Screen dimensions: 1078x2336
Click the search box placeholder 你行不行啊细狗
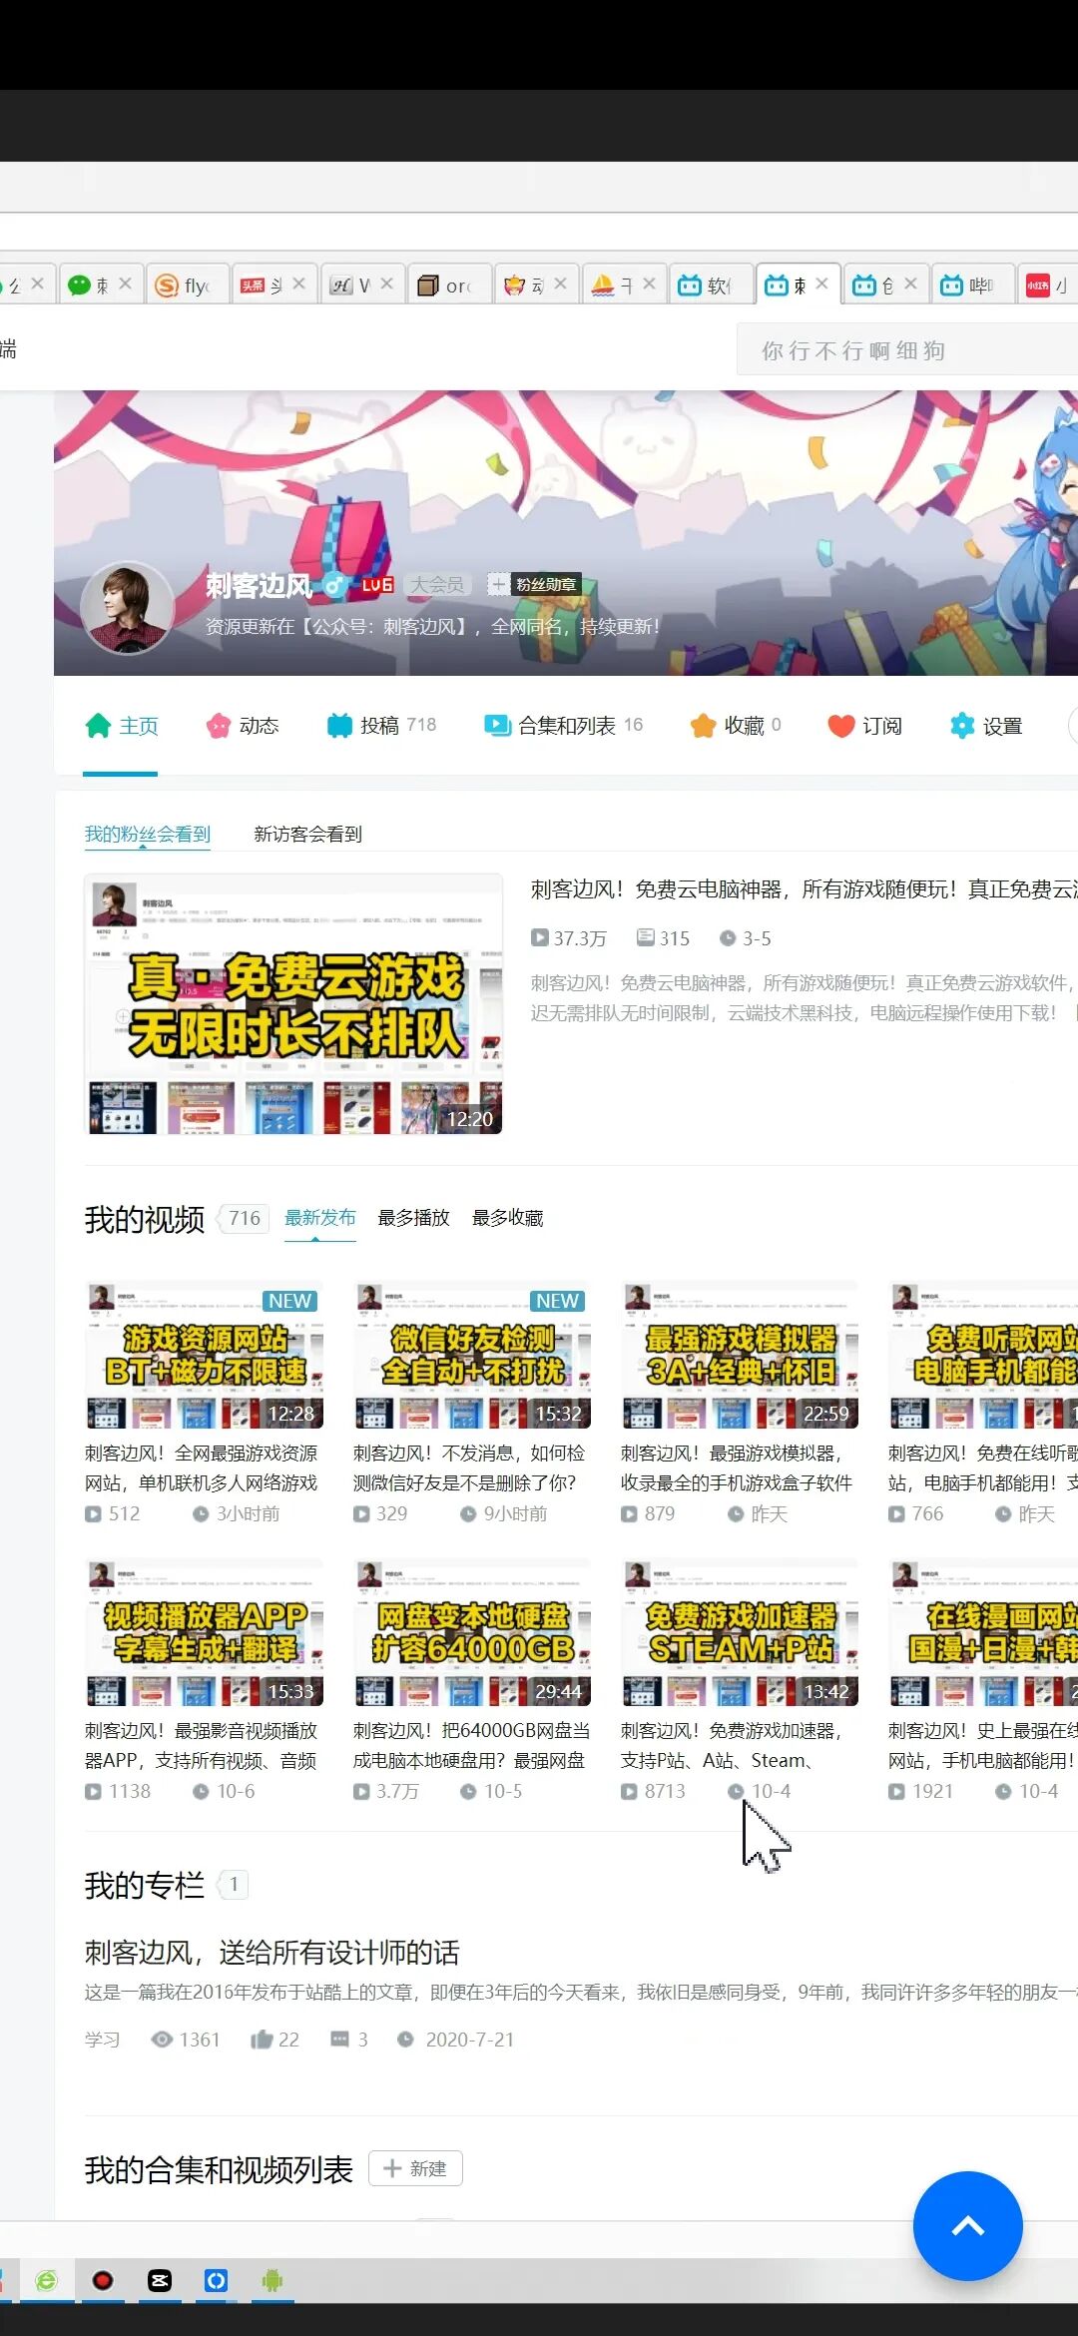click(853, 350)
